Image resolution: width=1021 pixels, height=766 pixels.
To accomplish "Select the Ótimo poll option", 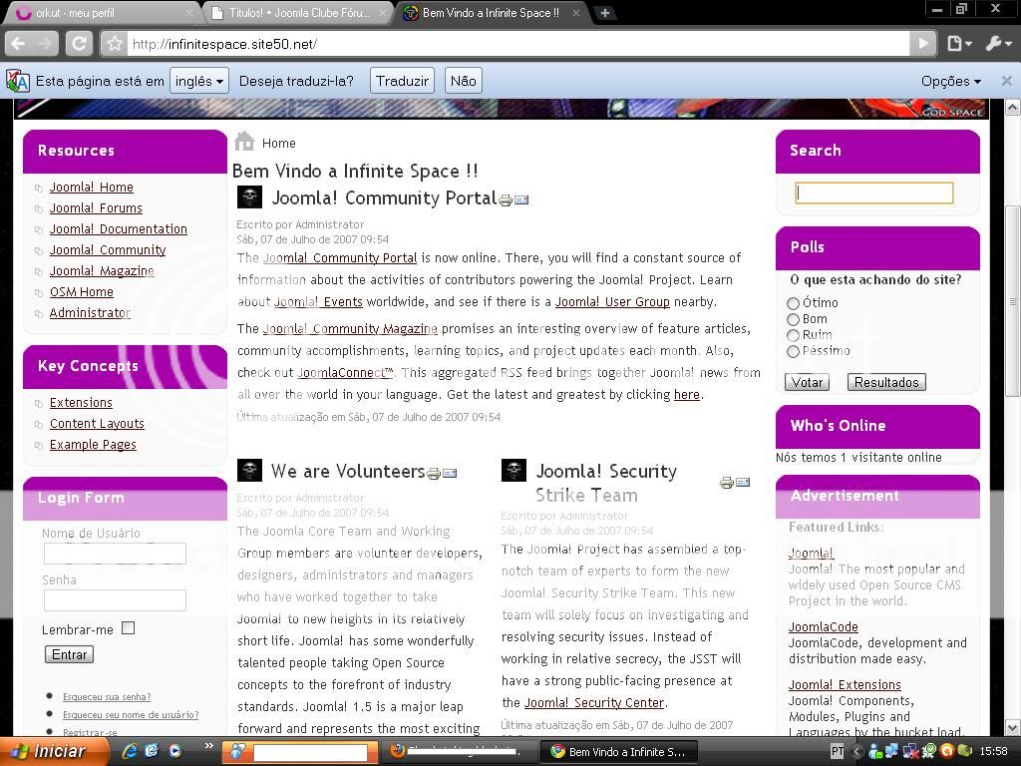I will 793,303.
